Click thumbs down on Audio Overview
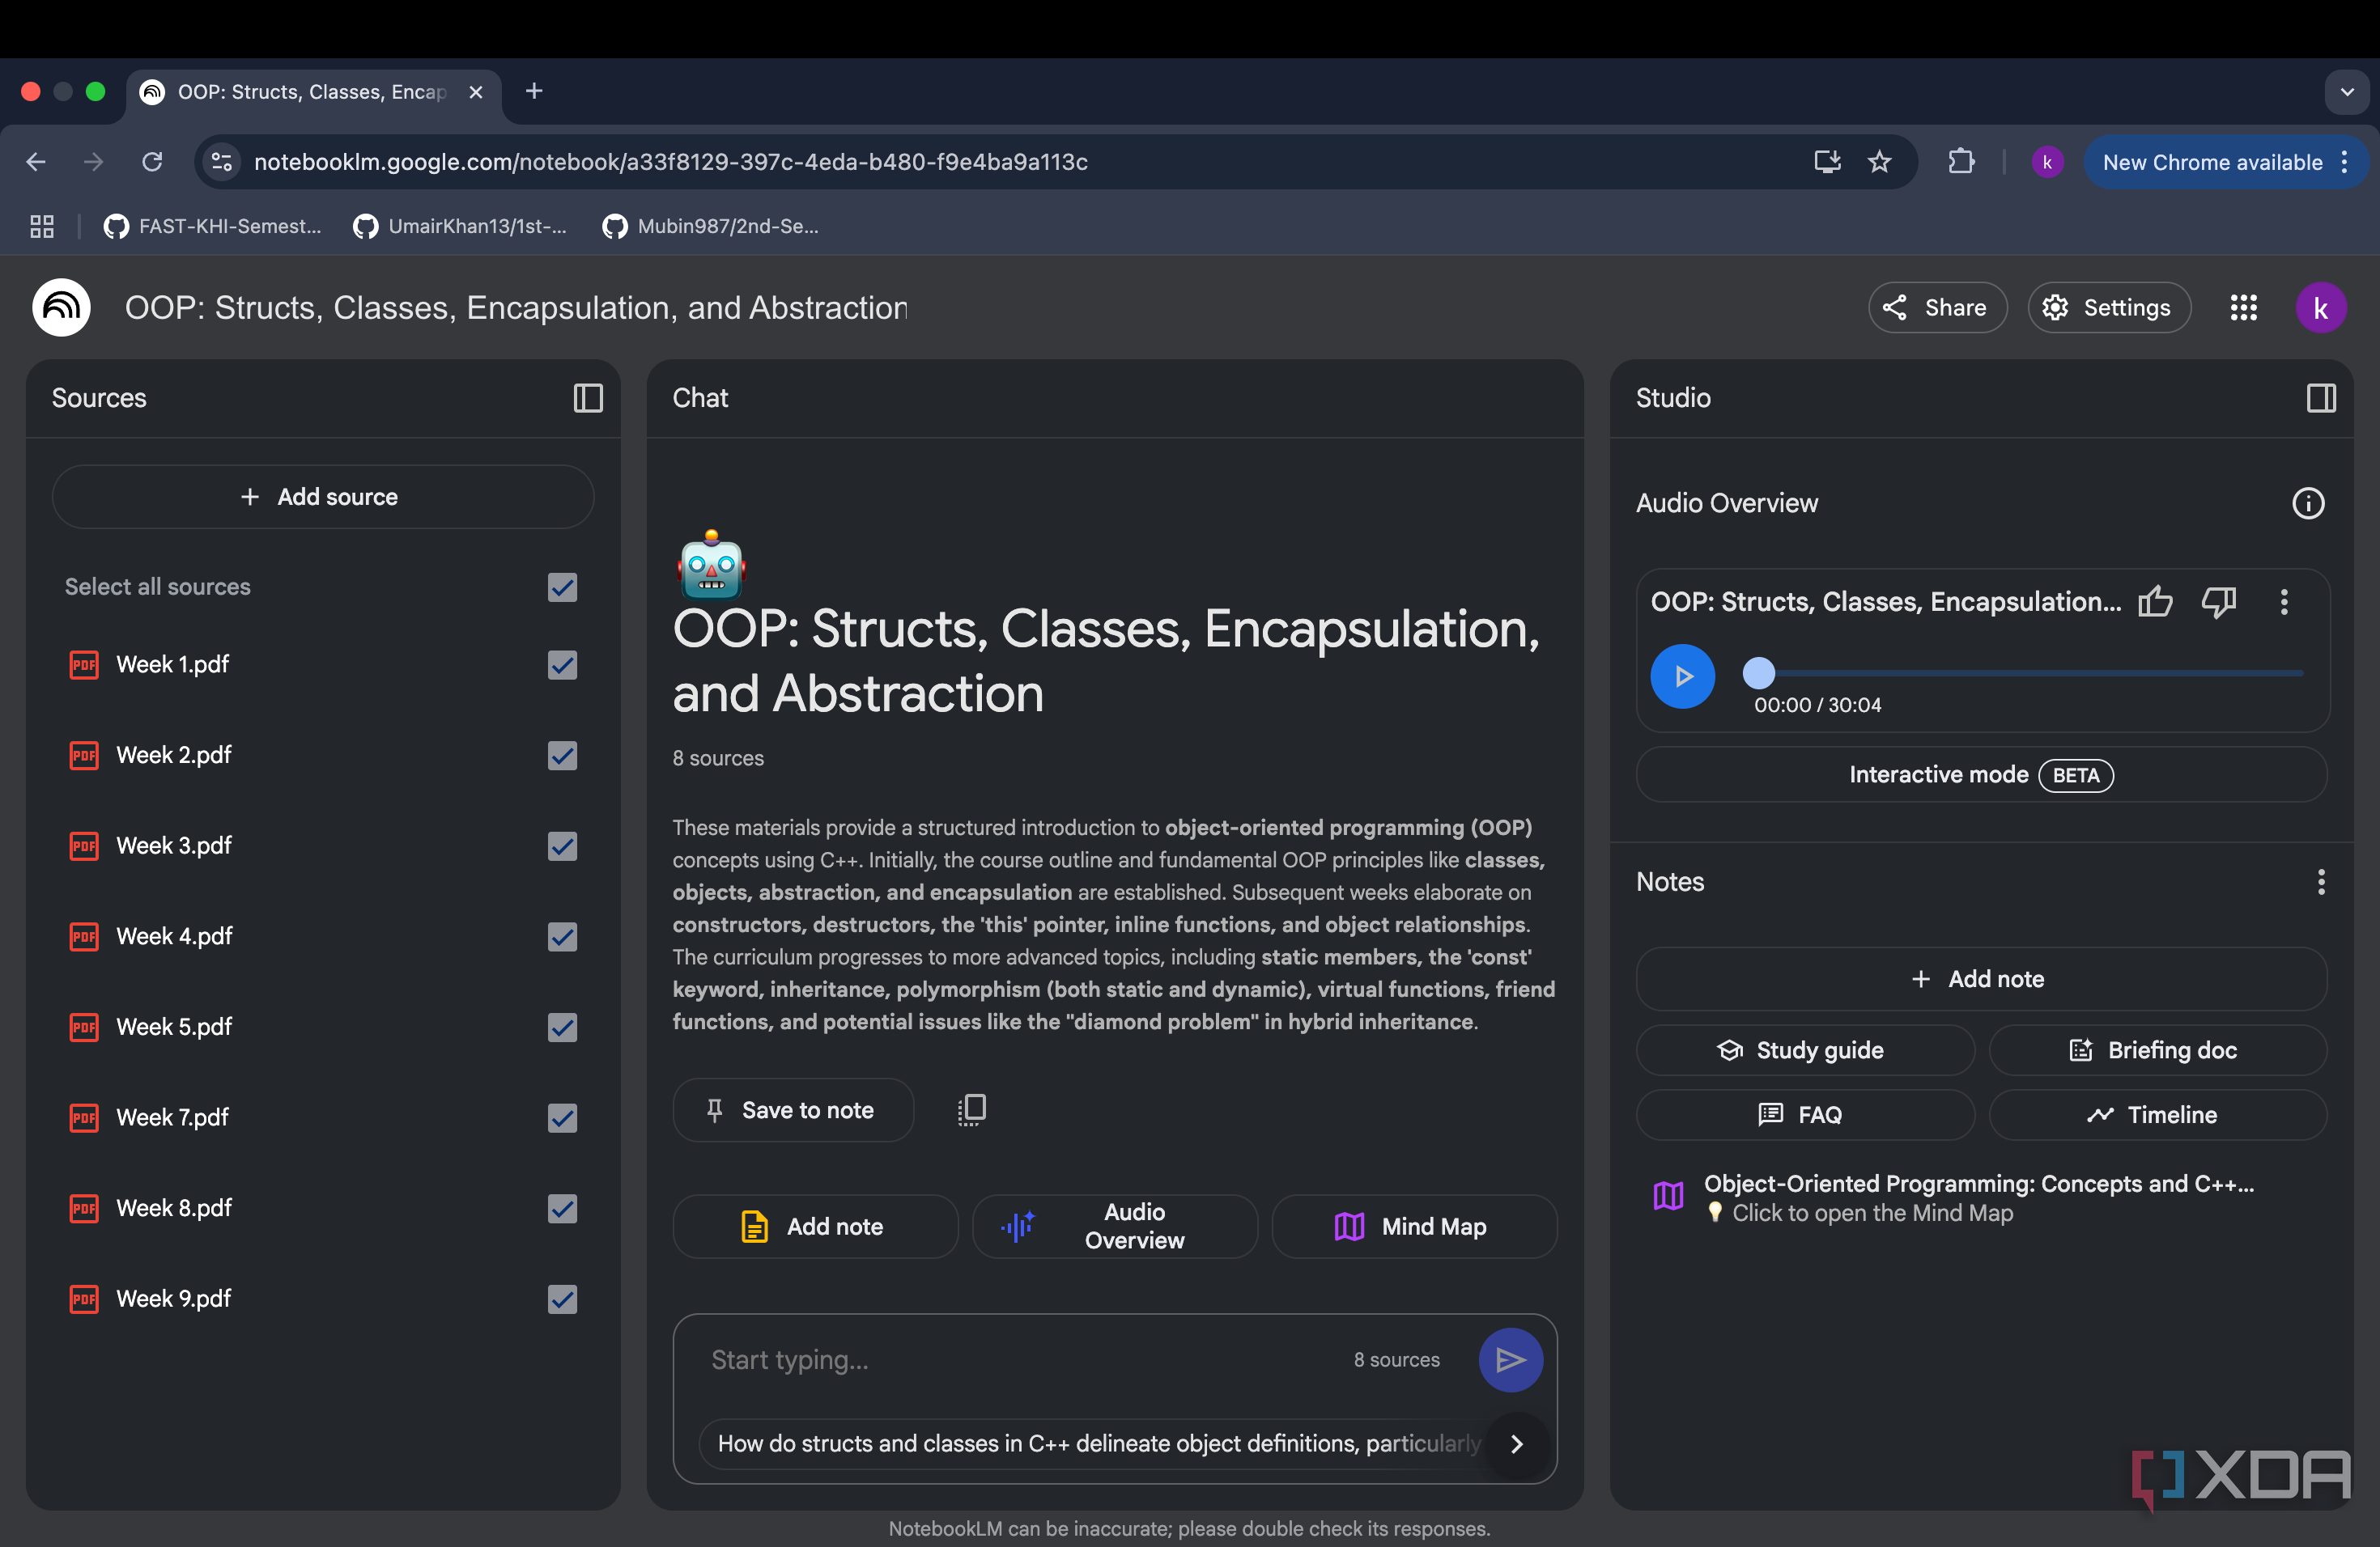 [x=2219, y=602]
